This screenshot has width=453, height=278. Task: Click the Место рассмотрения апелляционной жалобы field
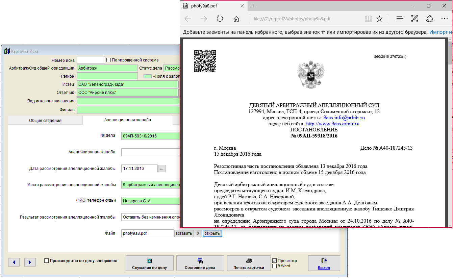(151, 185)
